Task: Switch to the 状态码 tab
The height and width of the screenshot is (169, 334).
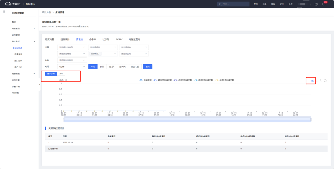Action: (106, 40)
